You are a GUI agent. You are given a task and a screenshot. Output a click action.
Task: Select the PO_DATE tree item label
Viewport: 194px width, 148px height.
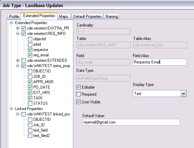tap(42, 87)
